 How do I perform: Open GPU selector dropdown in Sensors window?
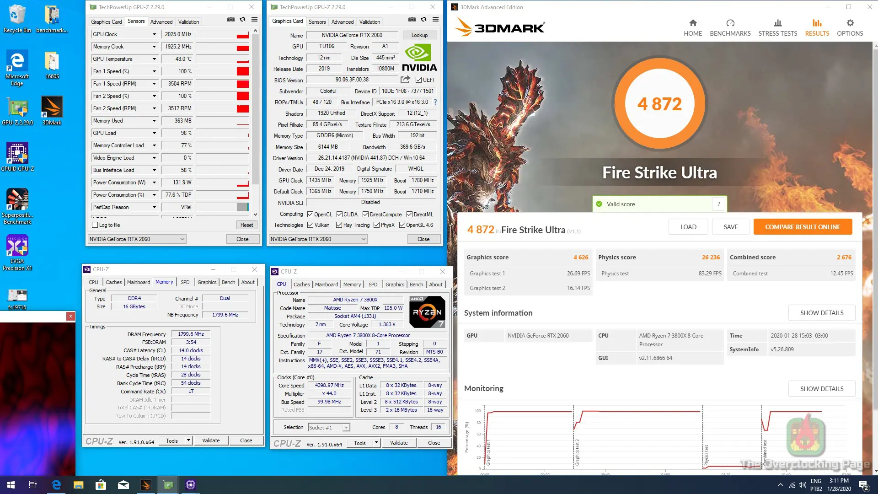click(137, 239)
